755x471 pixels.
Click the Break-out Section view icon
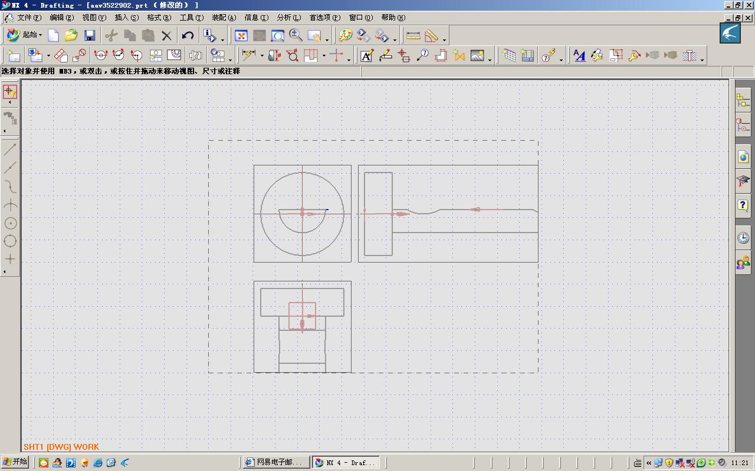(174, 55)
